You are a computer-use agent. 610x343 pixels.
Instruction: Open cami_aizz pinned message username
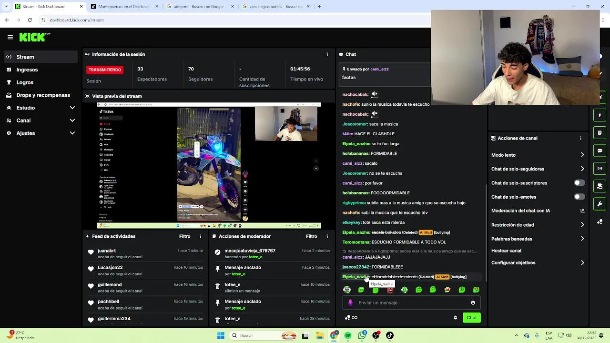[379, 69]
